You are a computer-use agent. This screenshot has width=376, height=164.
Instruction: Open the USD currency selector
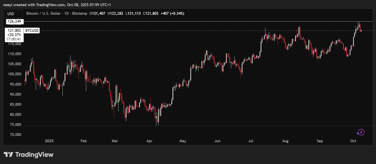[x=10, y=13]
